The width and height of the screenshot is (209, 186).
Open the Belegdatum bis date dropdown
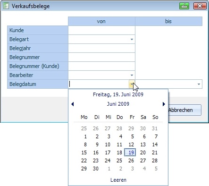click(x=199, y=84)
